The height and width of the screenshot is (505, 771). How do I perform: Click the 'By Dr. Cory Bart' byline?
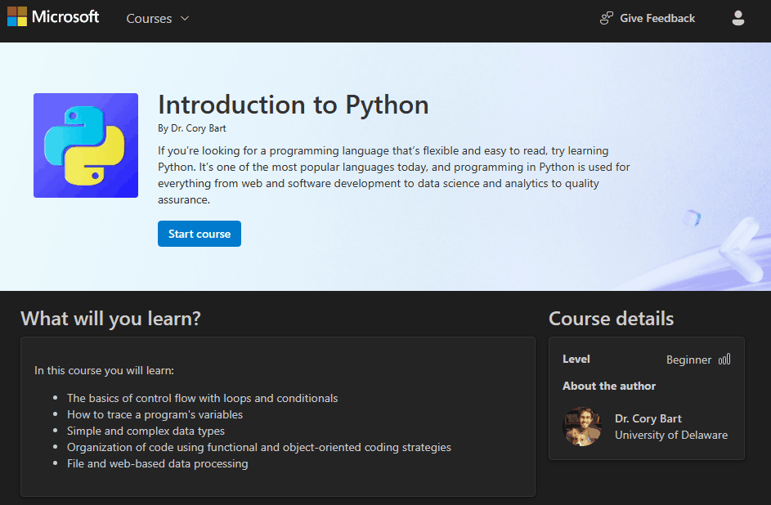coord(191,128)
